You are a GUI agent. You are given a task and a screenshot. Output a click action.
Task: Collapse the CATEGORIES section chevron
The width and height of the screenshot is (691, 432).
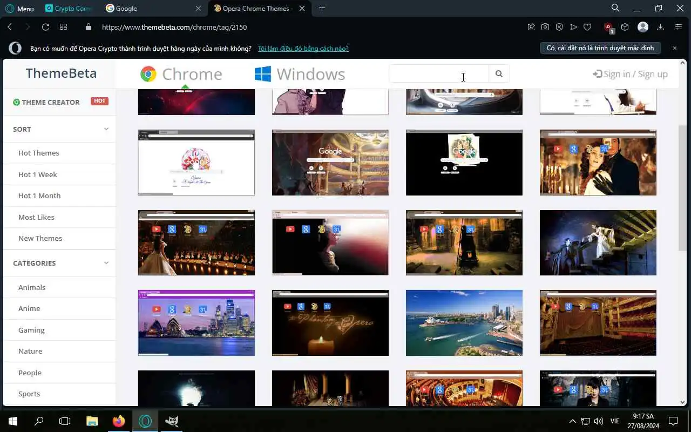click(x=106, y=263)
